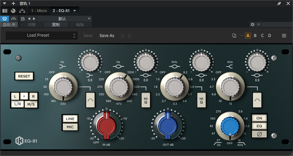
Task: Select snapshot A
Action: coord(248,36)
